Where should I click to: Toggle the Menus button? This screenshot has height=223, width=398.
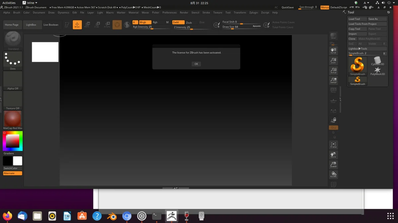pyautogui.click(x=325, y=7)
